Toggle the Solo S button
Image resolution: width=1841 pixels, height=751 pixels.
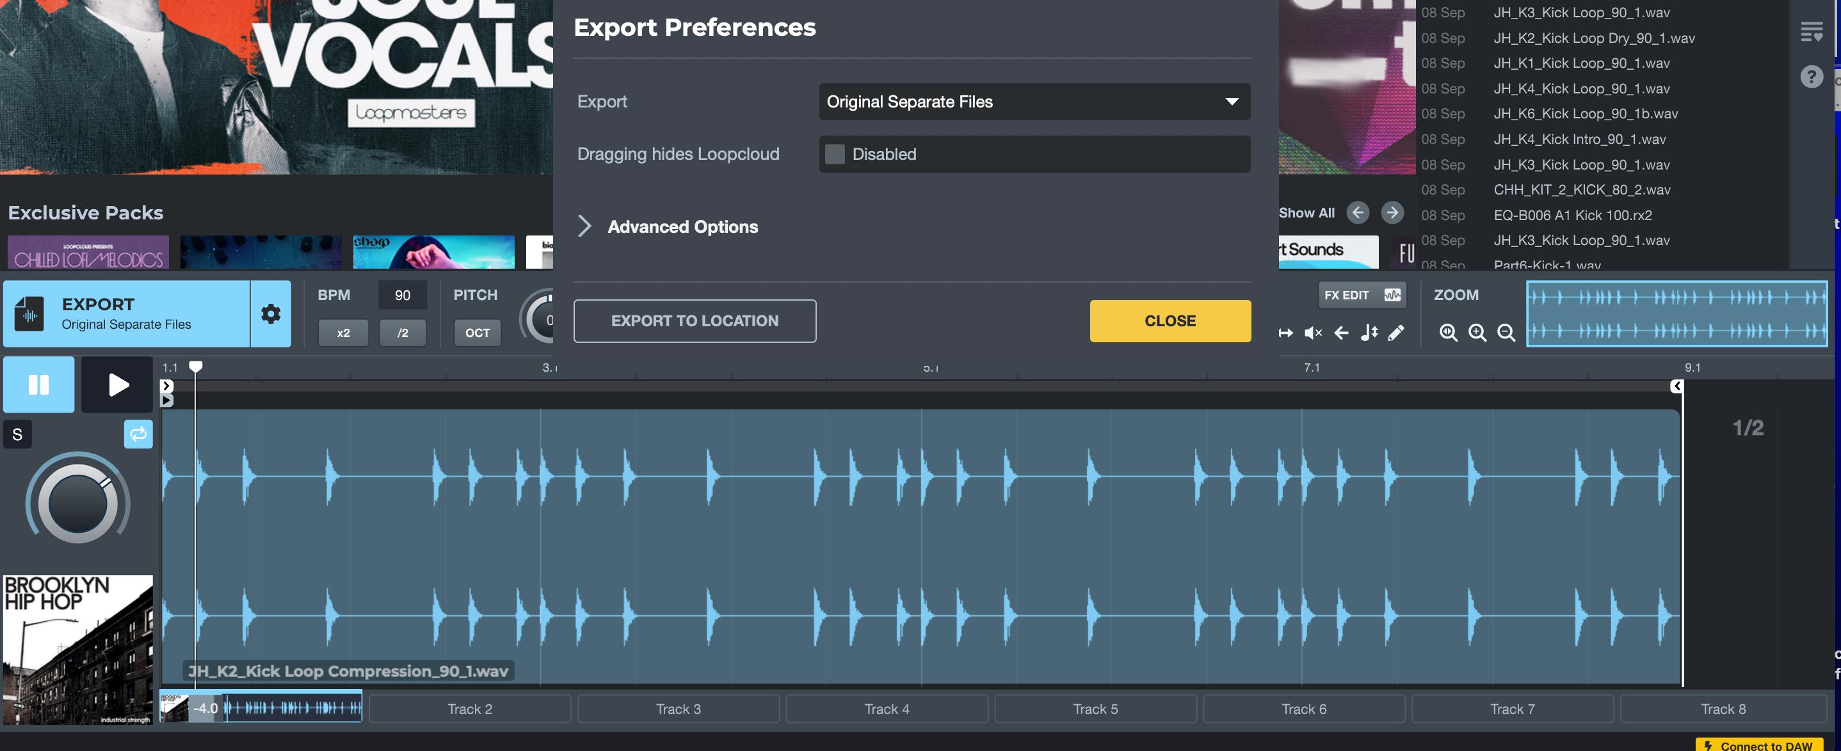click(17, 434)
